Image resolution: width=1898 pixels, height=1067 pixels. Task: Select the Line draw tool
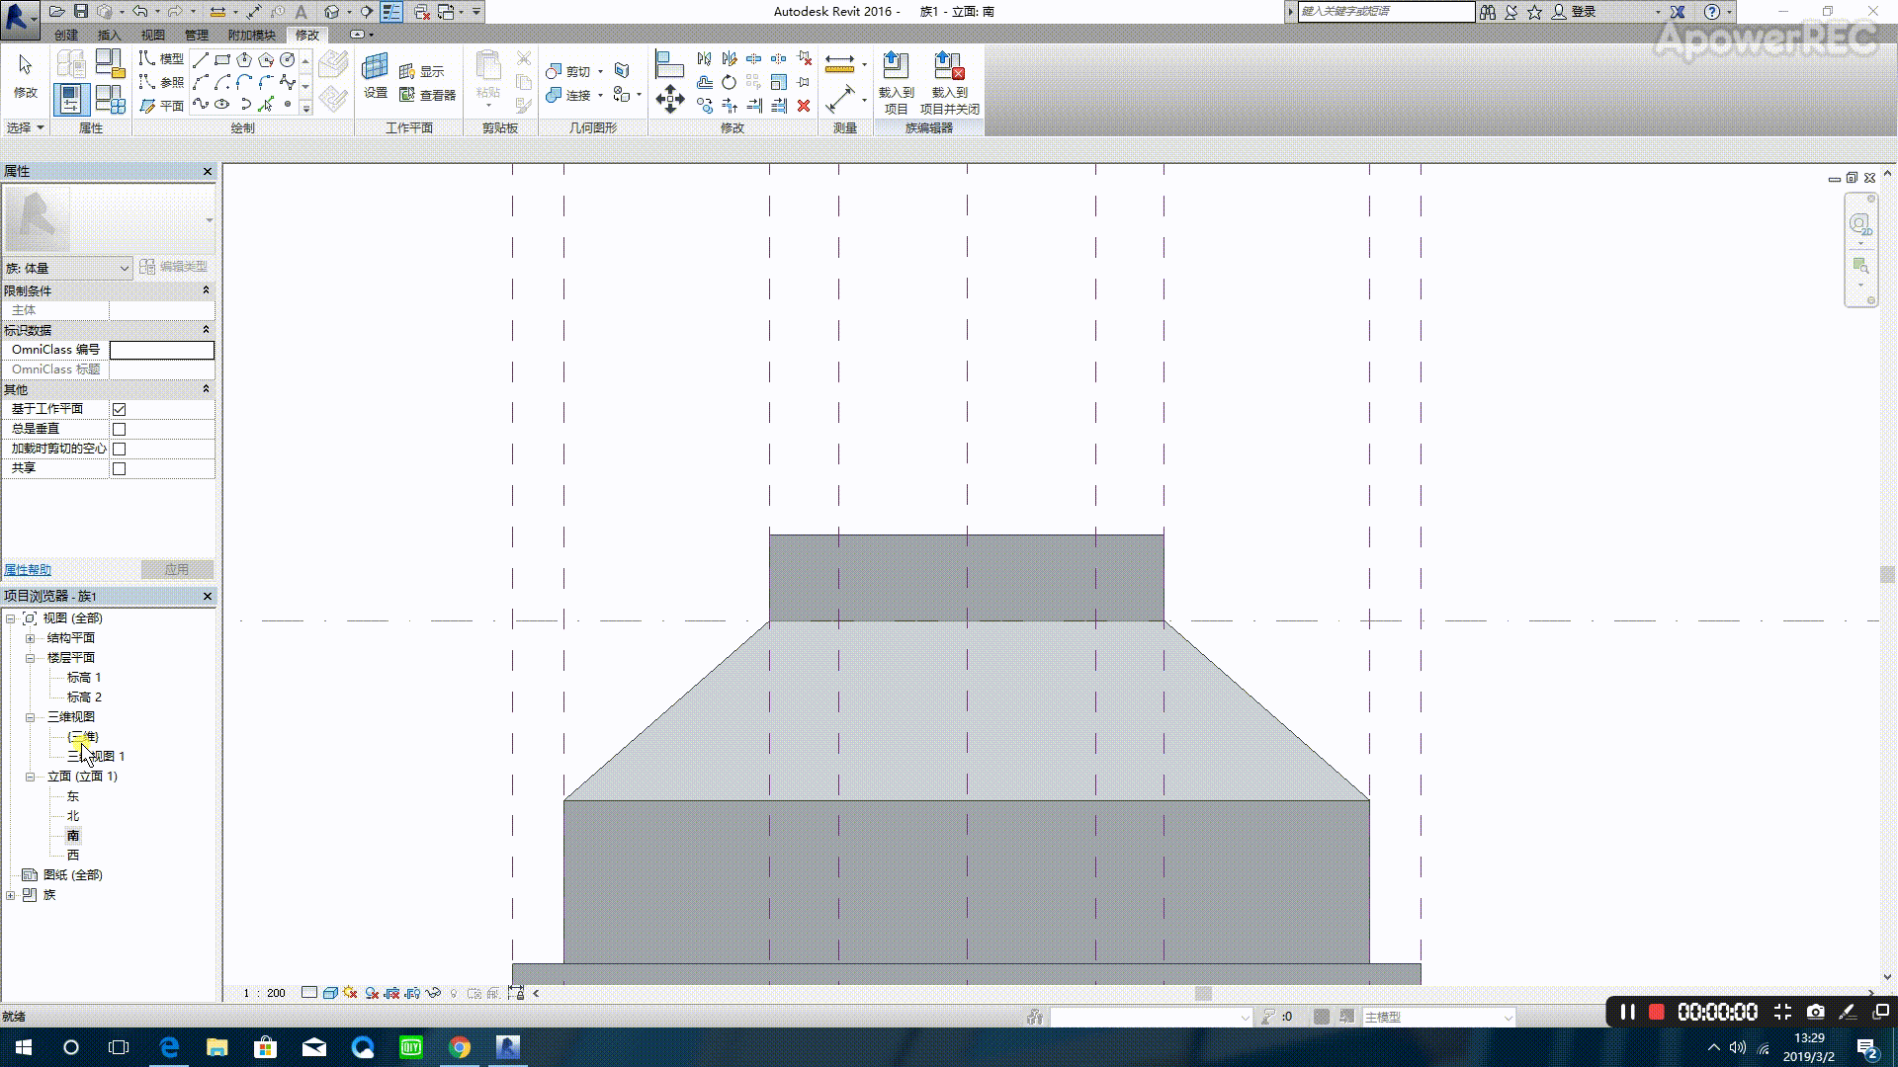201,59
